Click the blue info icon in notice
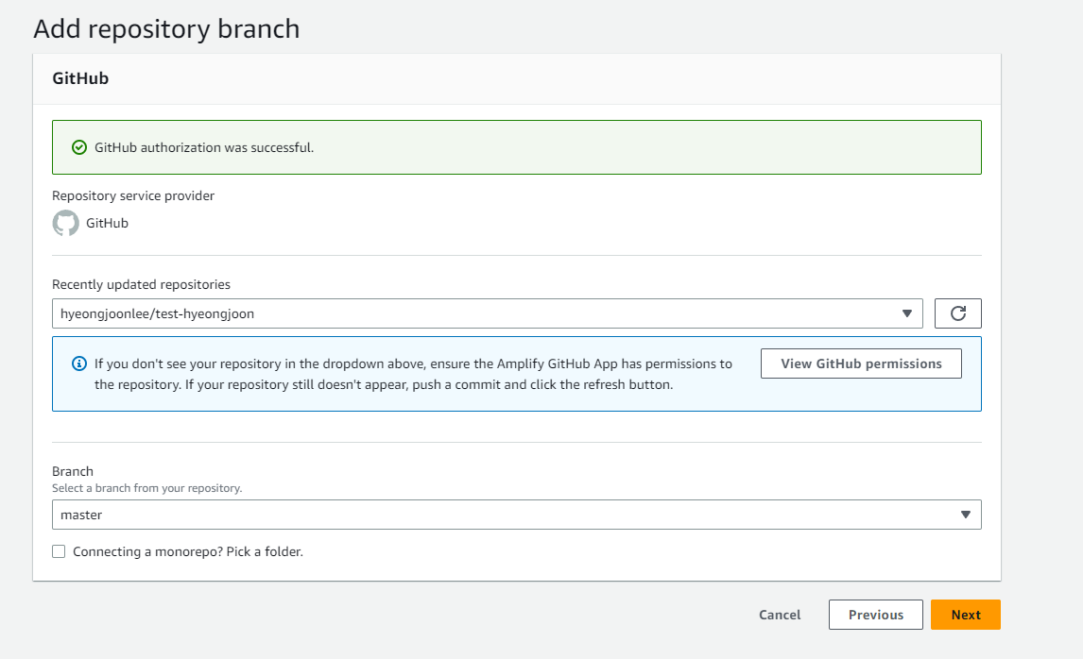The image size is (1083, 659). (79, 363)
